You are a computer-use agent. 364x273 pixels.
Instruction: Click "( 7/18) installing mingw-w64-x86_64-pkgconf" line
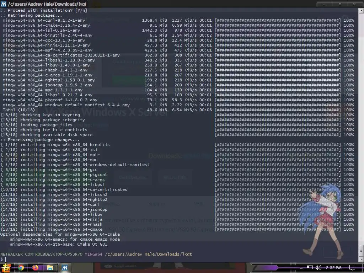point(177,175)
